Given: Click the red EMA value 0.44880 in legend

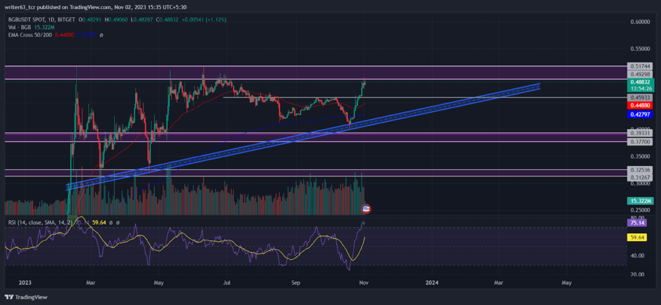Looking at the screenshot, I should (x=65, y=35).
